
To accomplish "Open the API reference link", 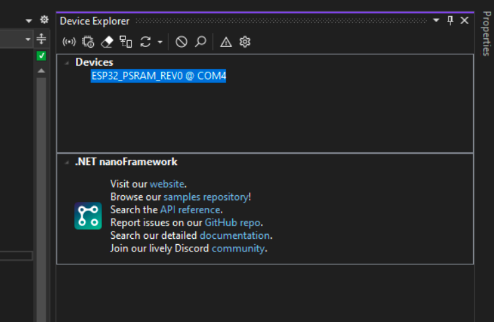I will [x=190, y=209].
